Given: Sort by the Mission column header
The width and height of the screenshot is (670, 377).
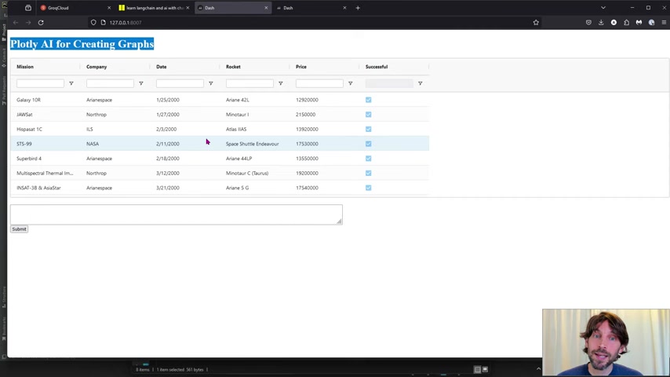Looking at the screenshot, I should 25,67.
